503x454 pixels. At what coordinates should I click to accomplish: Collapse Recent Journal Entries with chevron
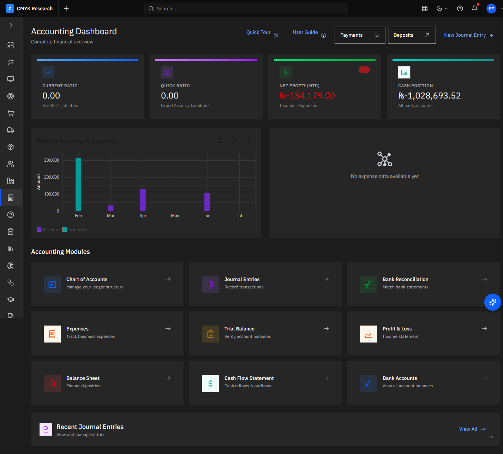point(491,437)
